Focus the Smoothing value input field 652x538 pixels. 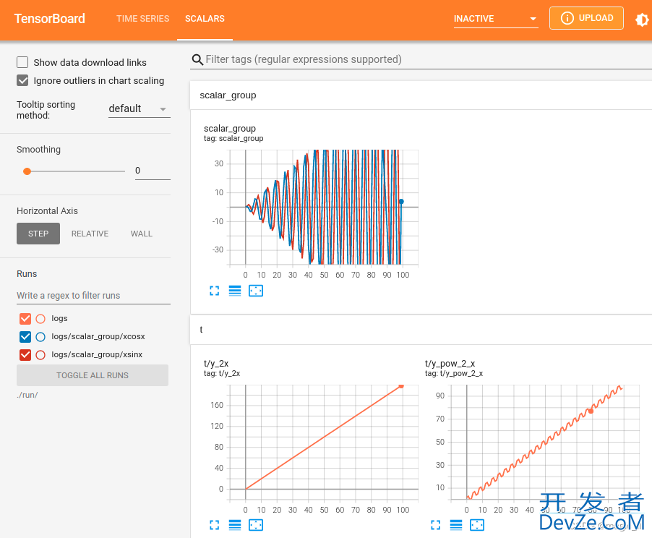click(153, 171)
